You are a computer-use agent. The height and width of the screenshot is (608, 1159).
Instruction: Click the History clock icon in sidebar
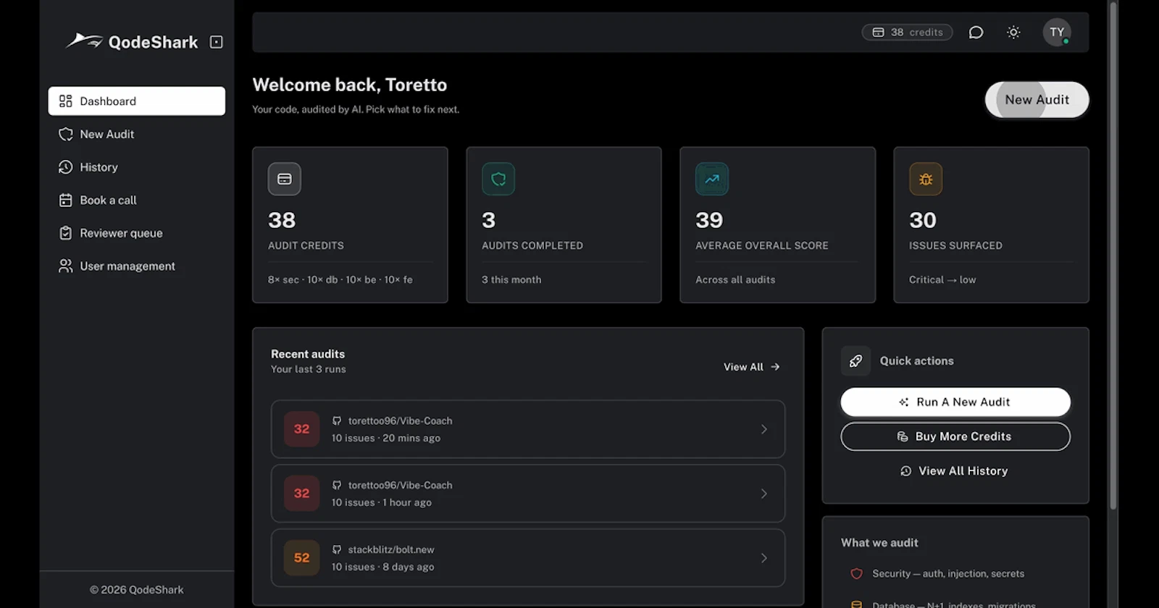pyautogui.click(x=66, y=167)
